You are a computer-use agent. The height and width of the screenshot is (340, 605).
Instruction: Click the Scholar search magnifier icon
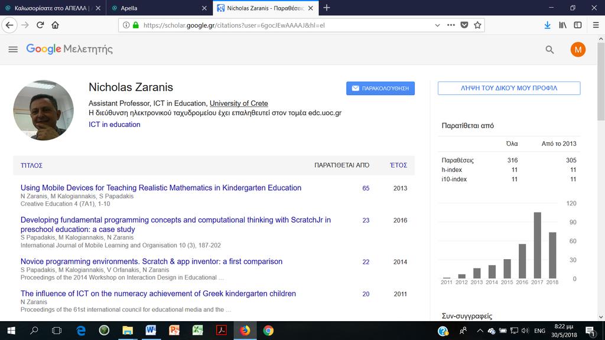point(550,50)
